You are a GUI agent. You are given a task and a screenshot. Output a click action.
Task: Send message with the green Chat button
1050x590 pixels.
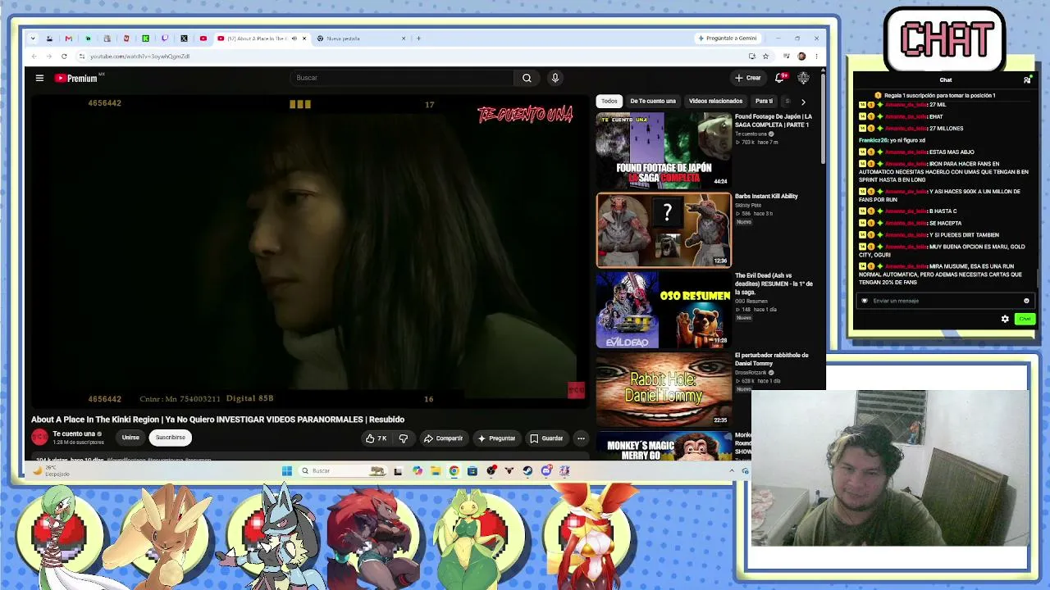1025,319
